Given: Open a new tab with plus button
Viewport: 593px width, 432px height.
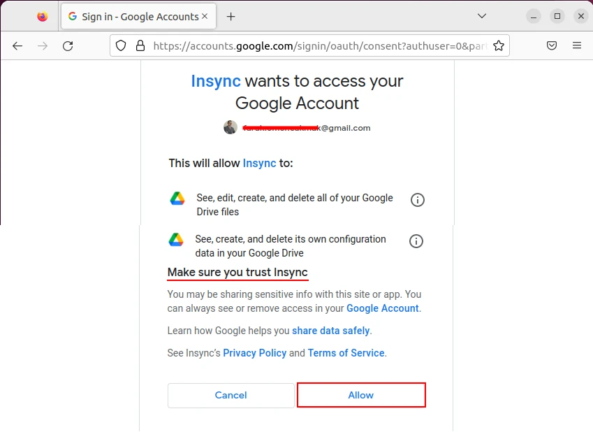Looking at the screenshot, I should [231, 17].
